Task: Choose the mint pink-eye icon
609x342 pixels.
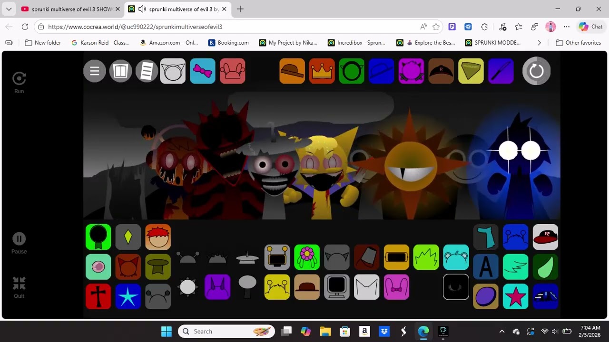Action: coord(98,266)
